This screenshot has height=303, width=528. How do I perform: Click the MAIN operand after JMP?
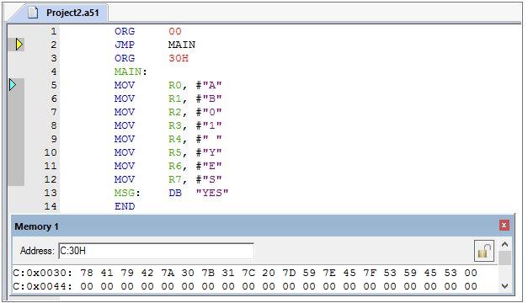pos(182,45)
